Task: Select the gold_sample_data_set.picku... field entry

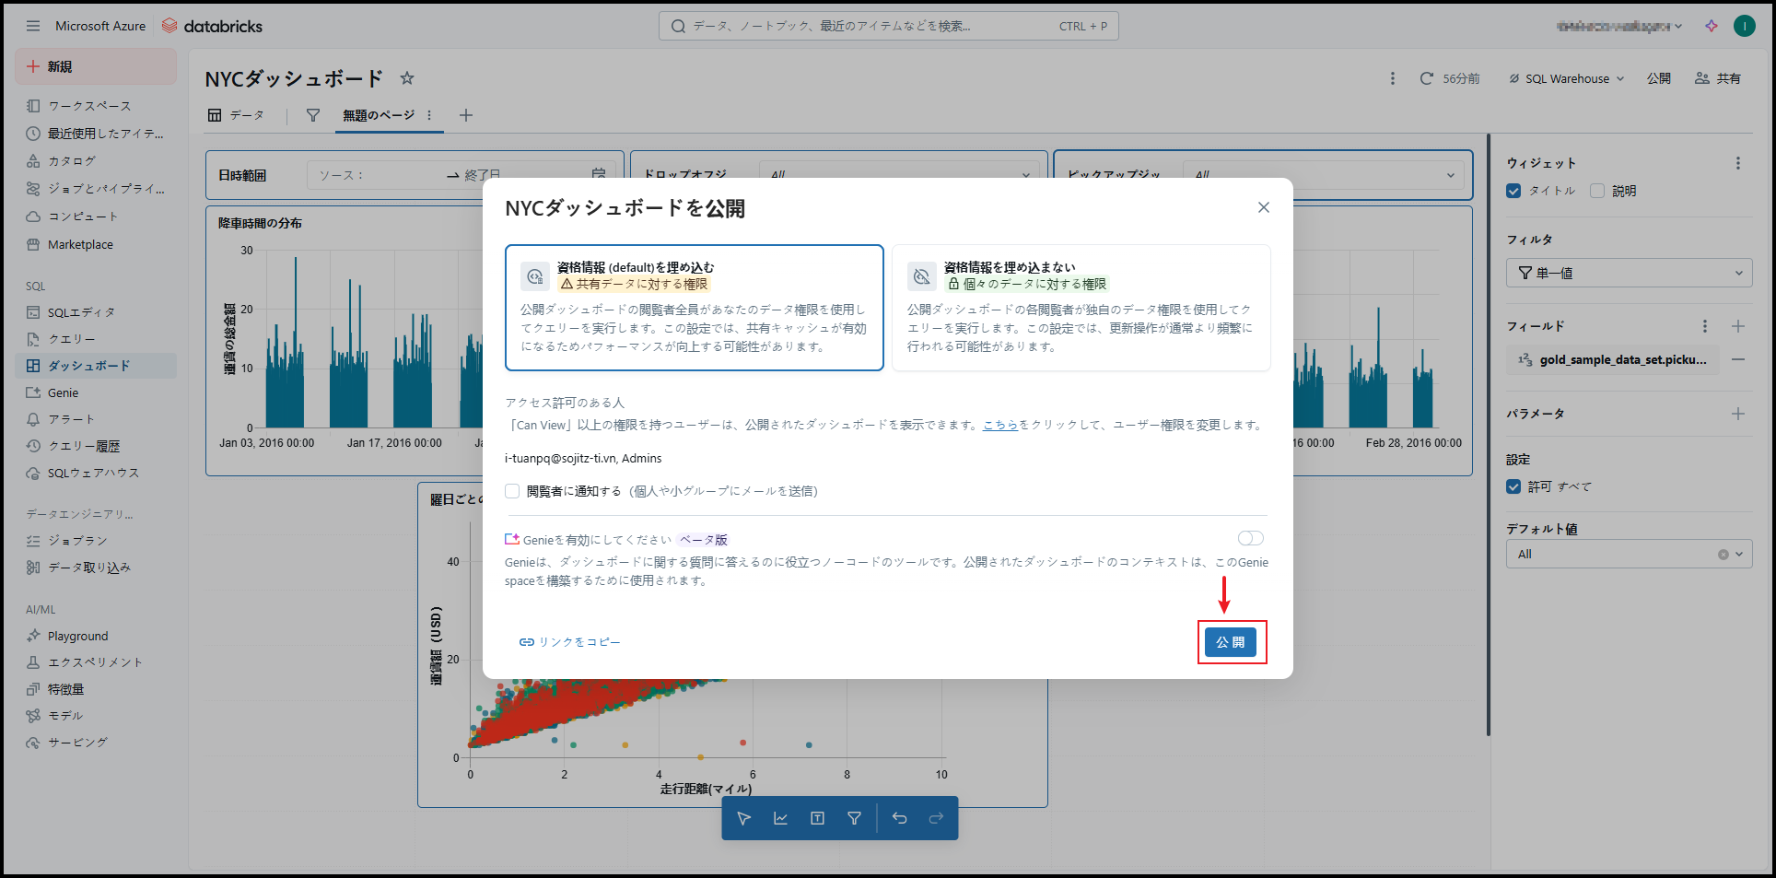Action: 1614,359
